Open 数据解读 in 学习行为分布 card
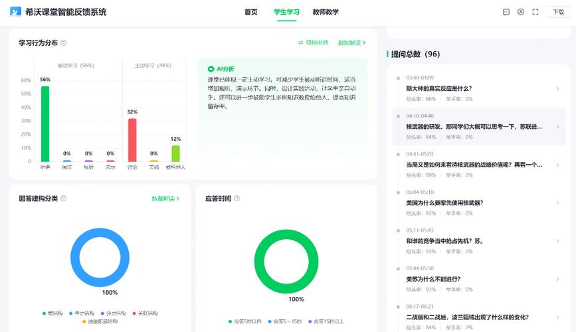This screenshot has height=332, width=576. tap(351, 42)
